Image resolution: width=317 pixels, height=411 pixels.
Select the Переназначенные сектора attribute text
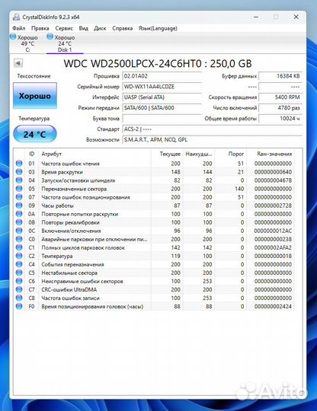pos(74,189)
